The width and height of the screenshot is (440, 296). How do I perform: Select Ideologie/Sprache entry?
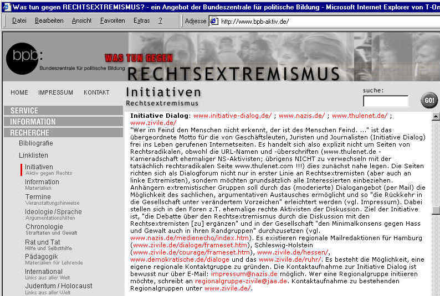(x=53, y=214)
